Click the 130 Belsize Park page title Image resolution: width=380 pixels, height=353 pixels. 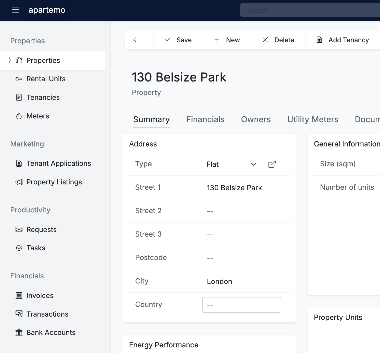tap(179, 77)
